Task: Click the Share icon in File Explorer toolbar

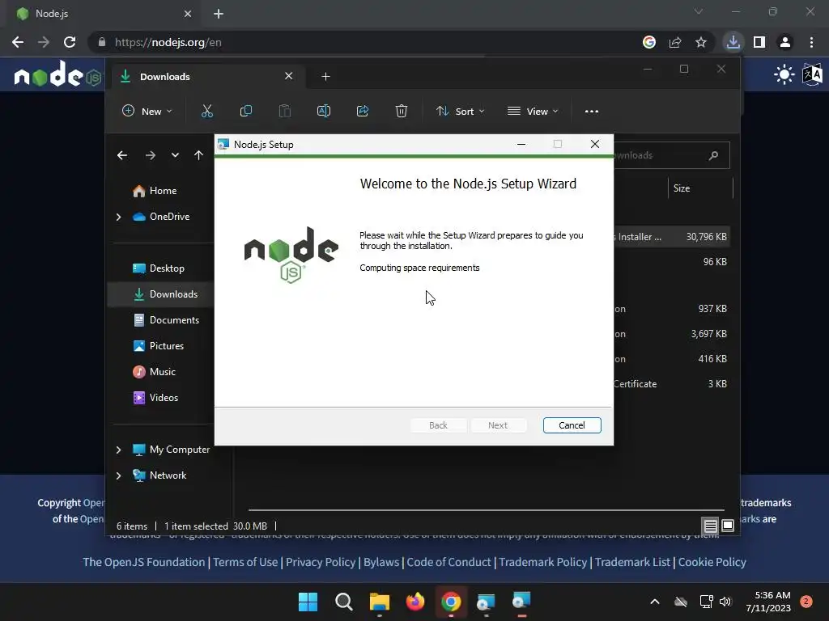Action: pos(363,111)
